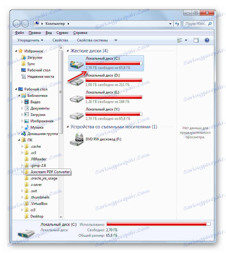The width and height of the screenshot is (226, 253).
Task: Click the Недавние места icon
Action: tap(24, 76)
